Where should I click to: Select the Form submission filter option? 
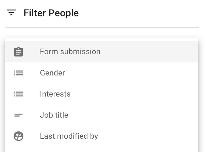[x=70, y=51]
